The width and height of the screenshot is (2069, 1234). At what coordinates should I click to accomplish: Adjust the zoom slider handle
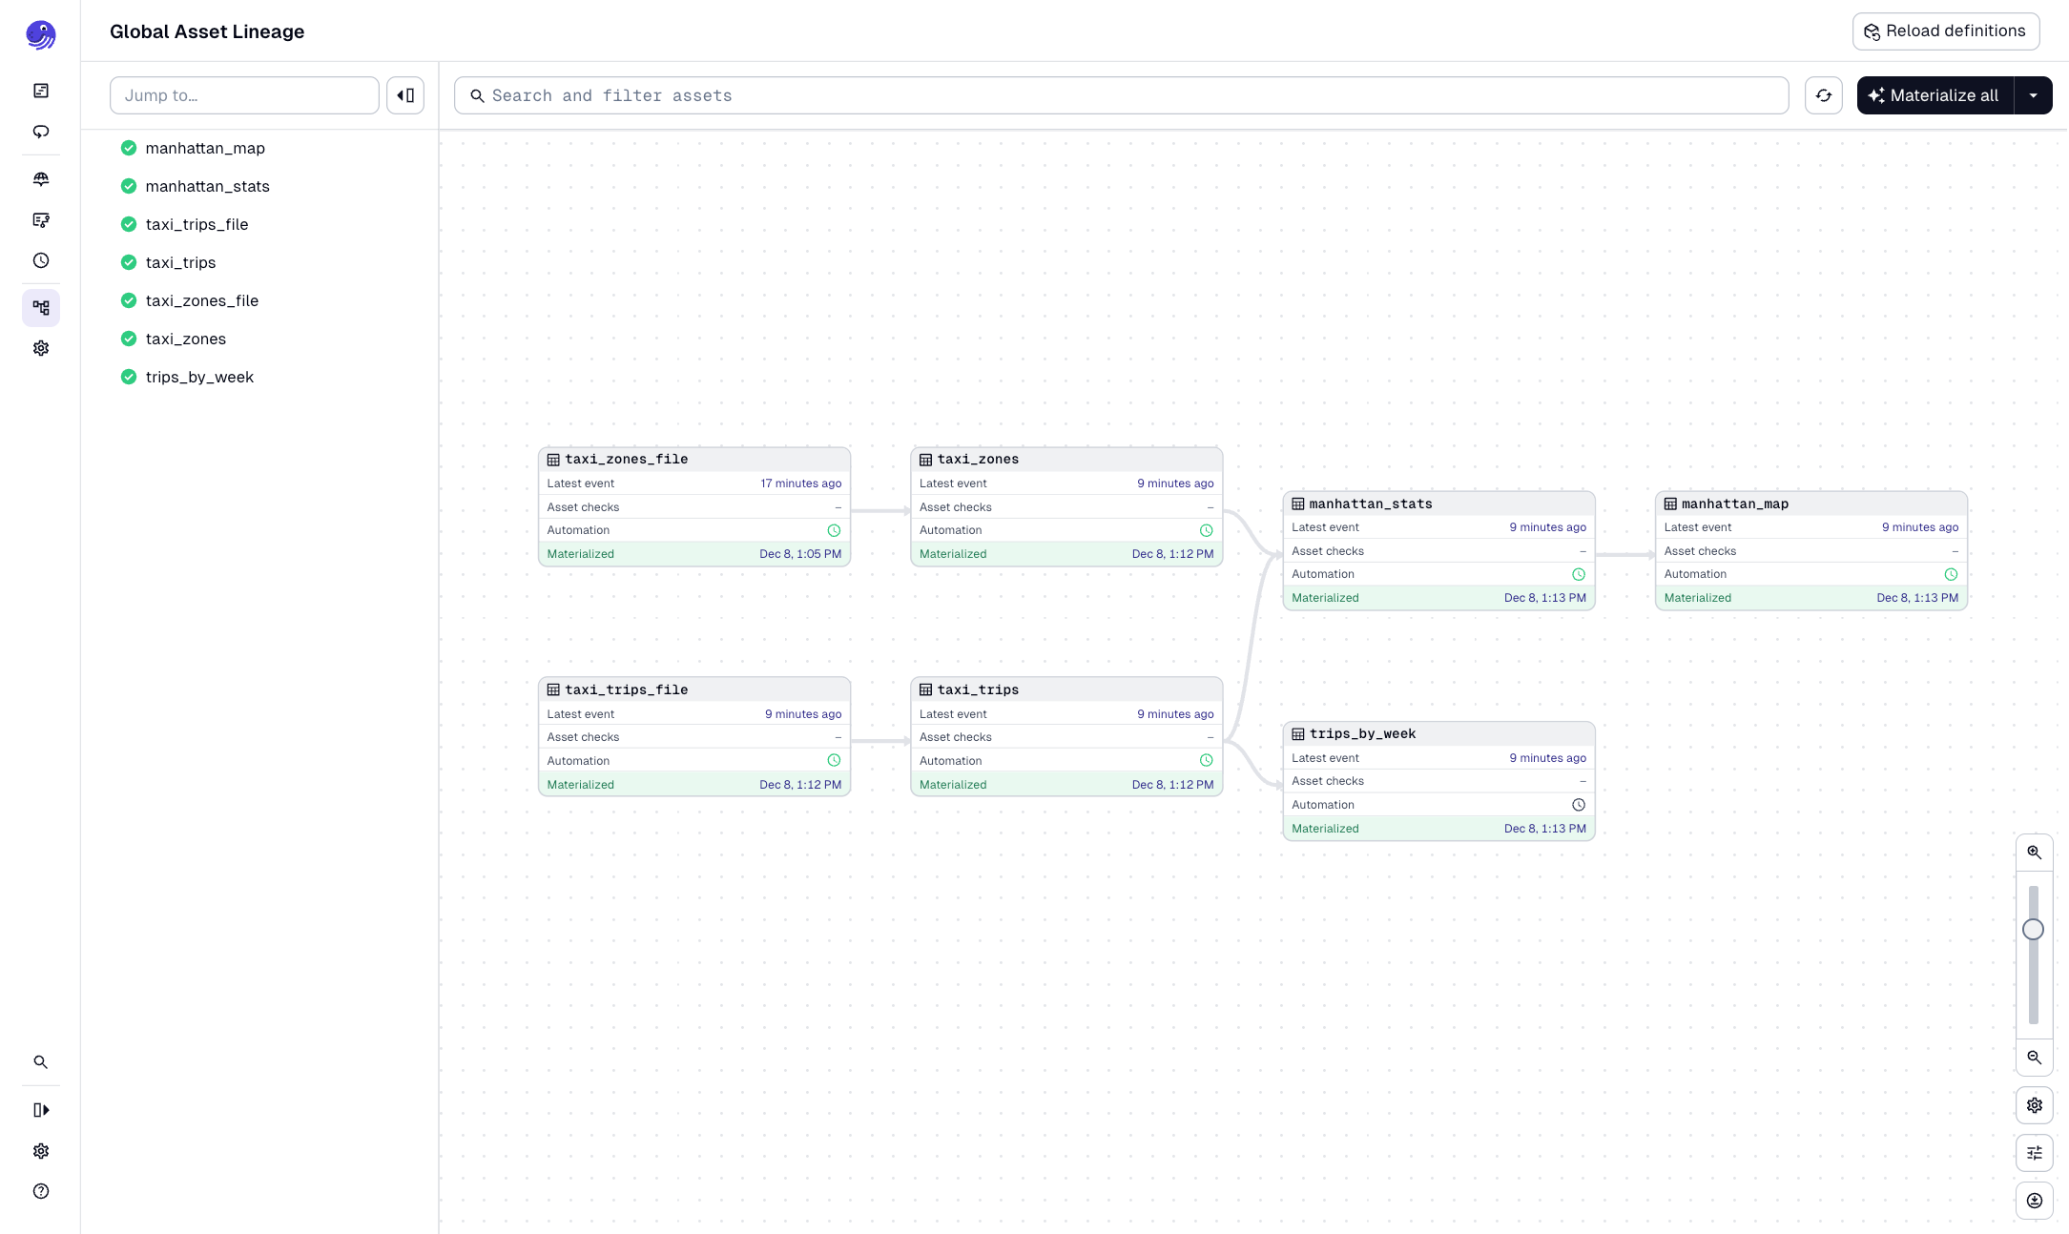coord(2033,928)
